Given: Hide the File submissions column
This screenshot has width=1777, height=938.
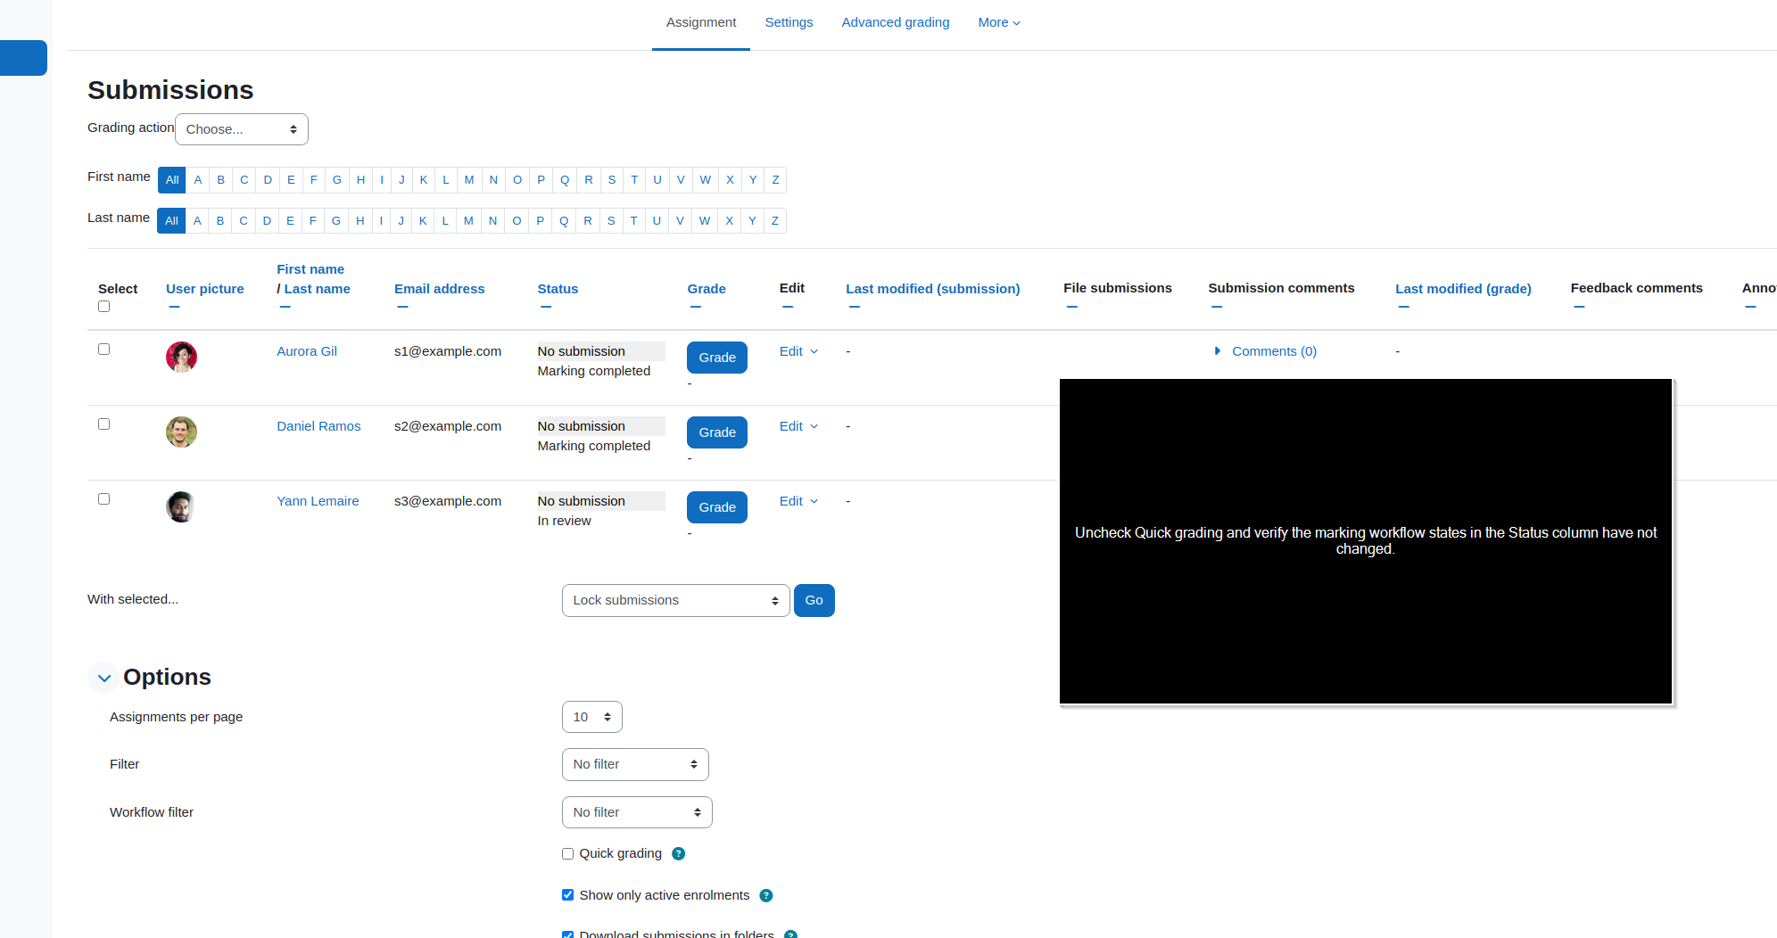Looking at the screenshot, I should pos(1072,308).
